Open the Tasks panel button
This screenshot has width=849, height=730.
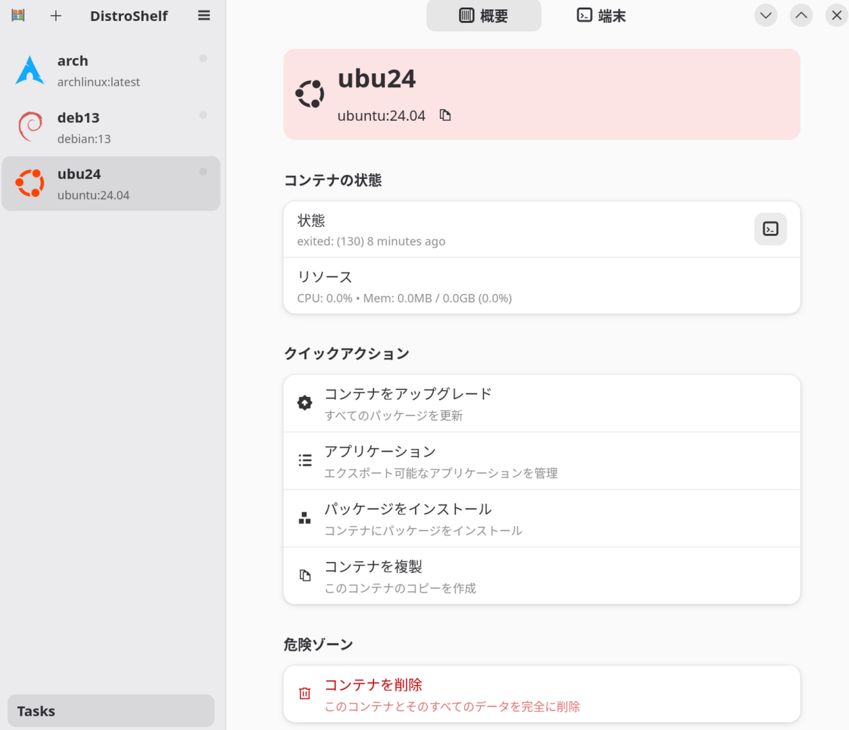click(x=111, y=711)
